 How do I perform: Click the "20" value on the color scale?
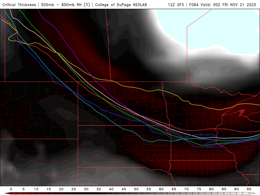click(x=61, y=189)
